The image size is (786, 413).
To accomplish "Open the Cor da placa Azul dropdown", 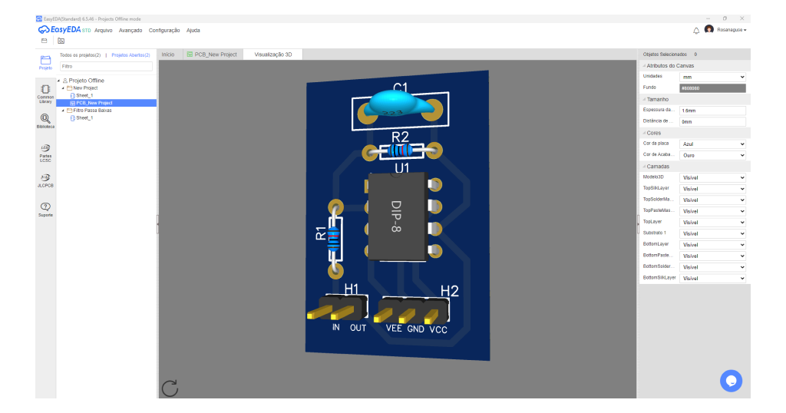I will click(712, 144).
